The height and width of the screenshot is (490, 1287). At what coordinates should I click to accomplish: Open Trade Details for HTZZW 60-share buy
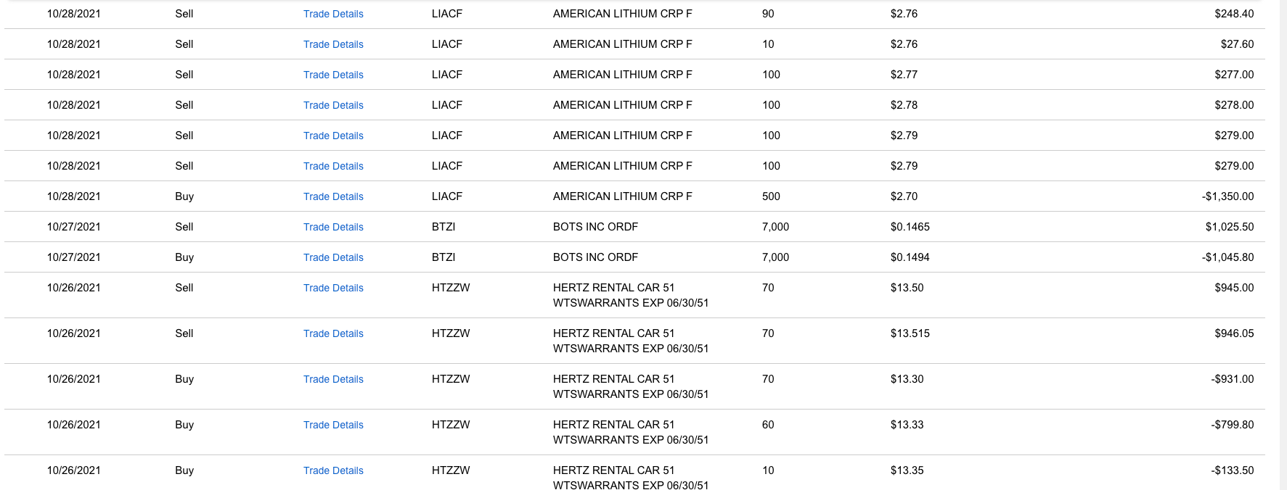333,425
